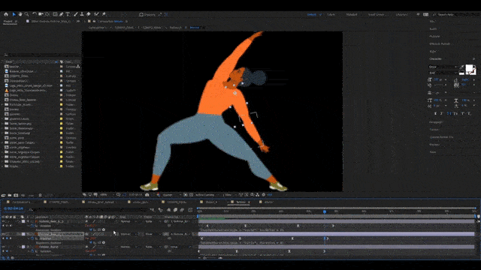Open the Paragraph panel header
This screenshot has width=481, height=270.
[x=436, y=122]
